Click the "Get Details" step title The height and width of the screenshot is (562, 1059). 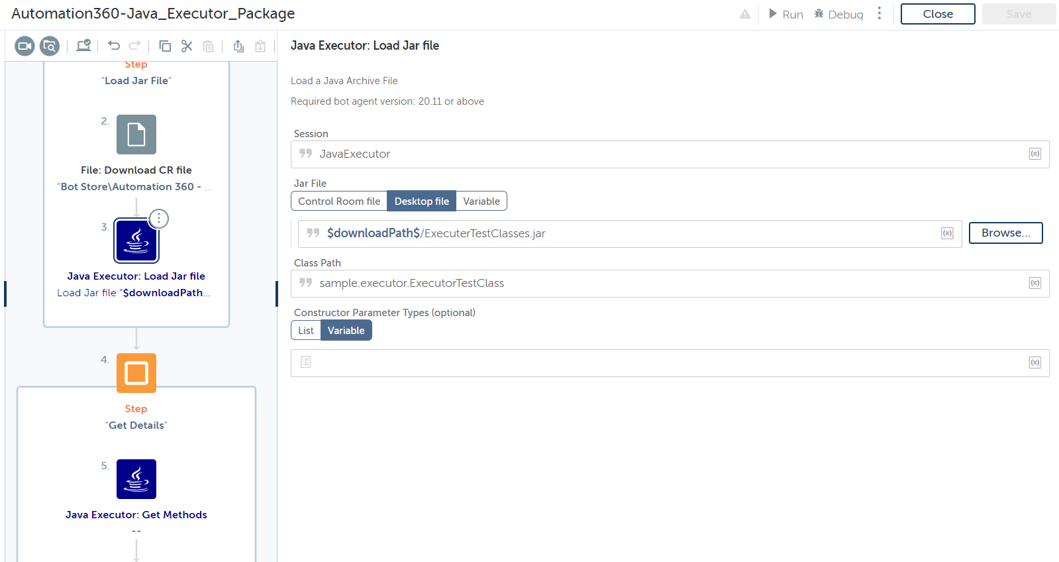[136, 425]
